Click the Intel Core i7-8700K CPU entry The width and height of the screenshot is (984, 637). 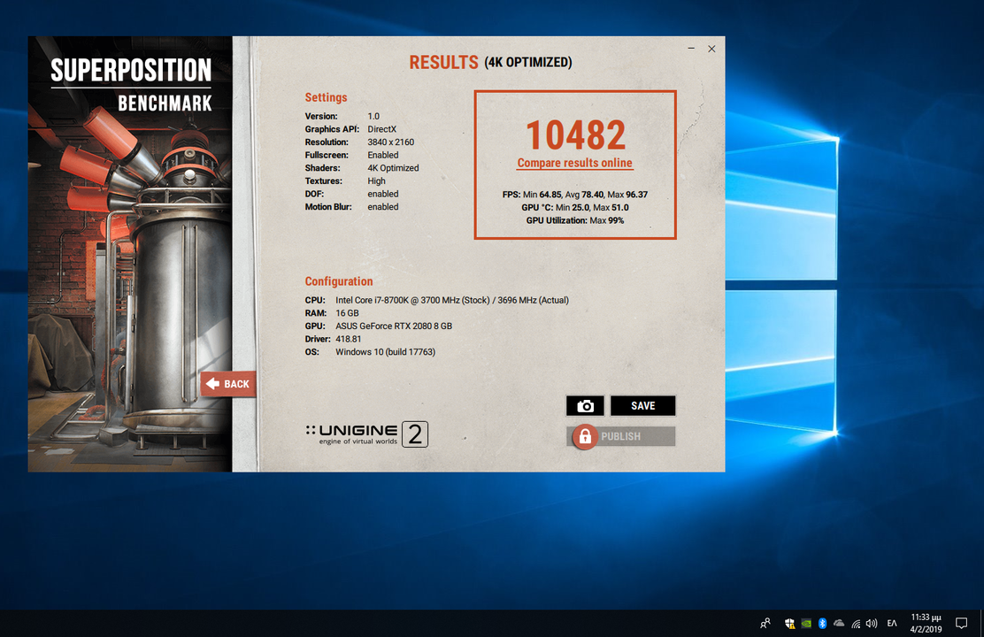coord(452,301)
